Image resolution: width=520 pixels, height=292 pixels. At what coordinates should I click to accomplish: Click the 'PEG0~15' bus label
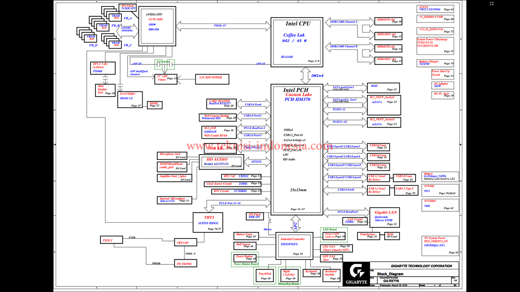click(x=220, y=26)
